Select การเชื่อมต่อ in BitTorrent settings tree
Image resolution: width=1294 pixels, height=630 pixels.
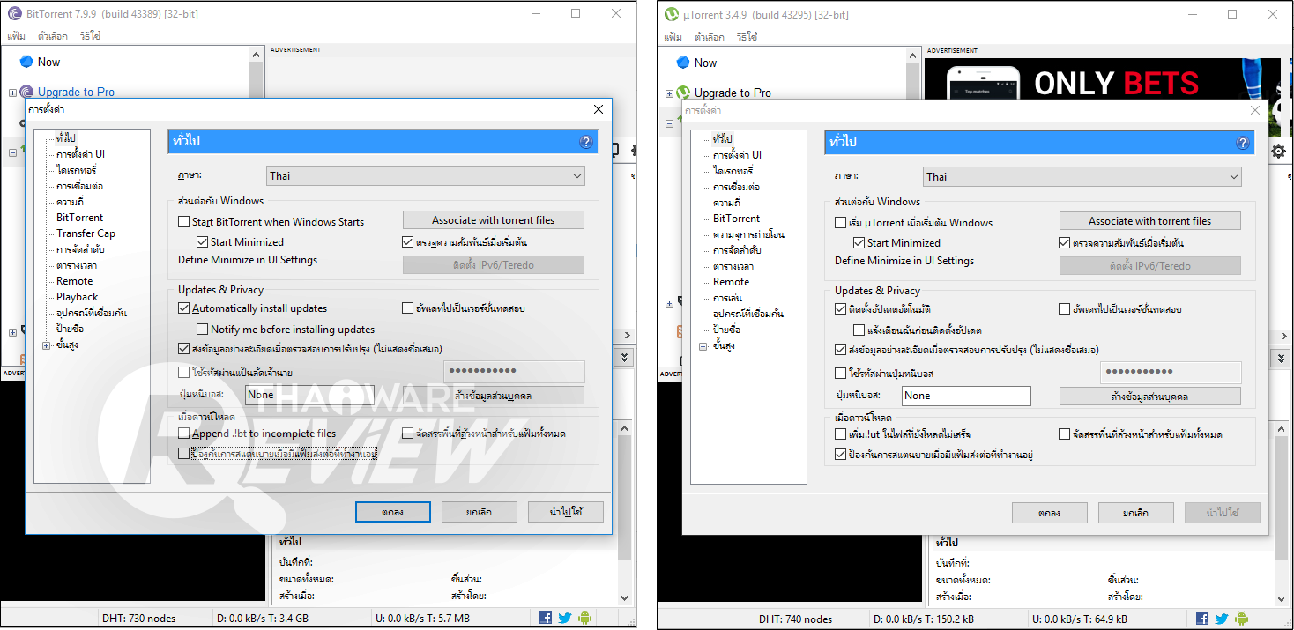(x=79, y=186)
